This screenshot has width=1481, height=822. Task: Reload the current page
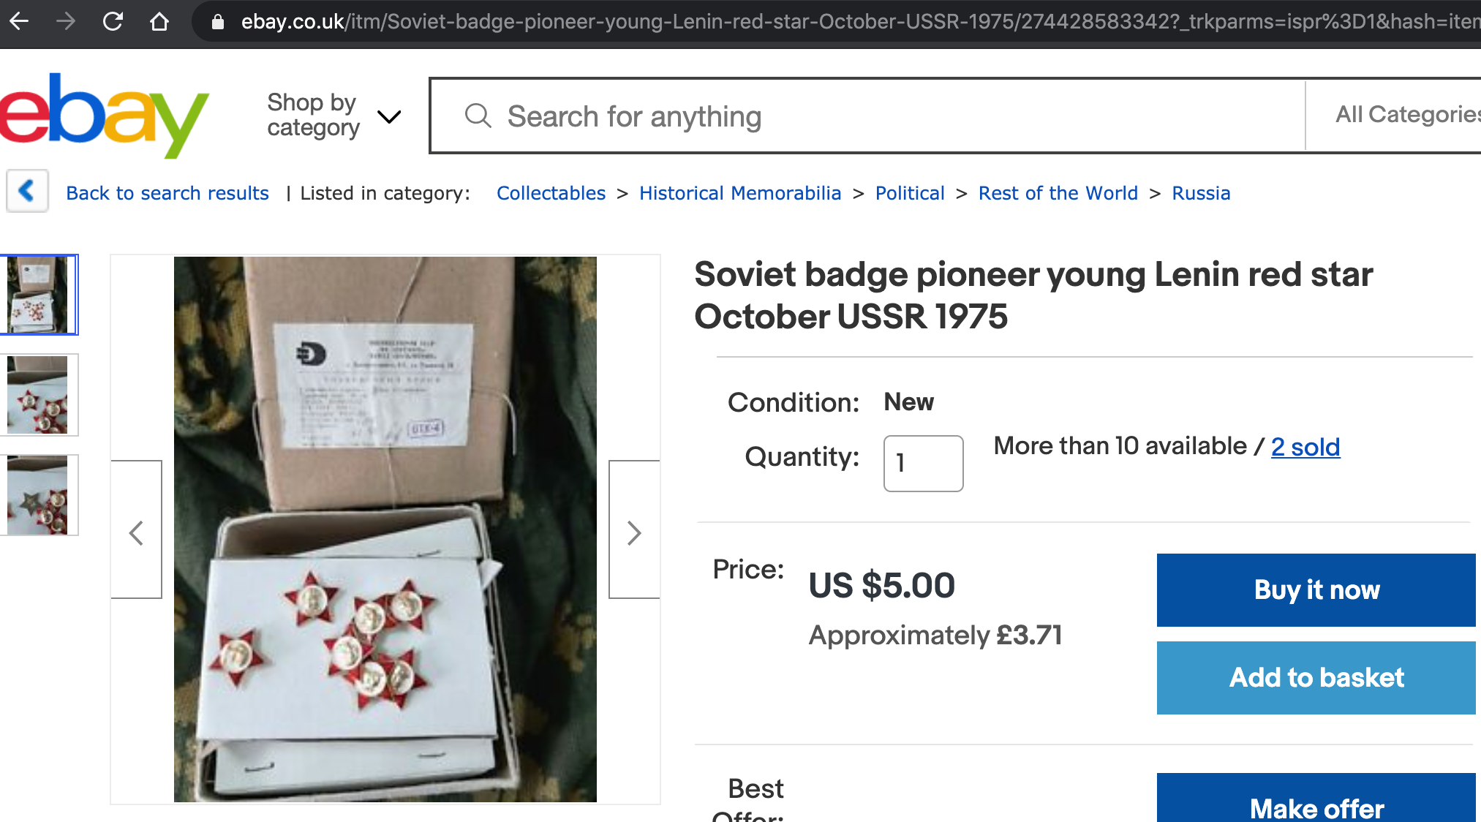pyautogui.click(x=113, y=21)
